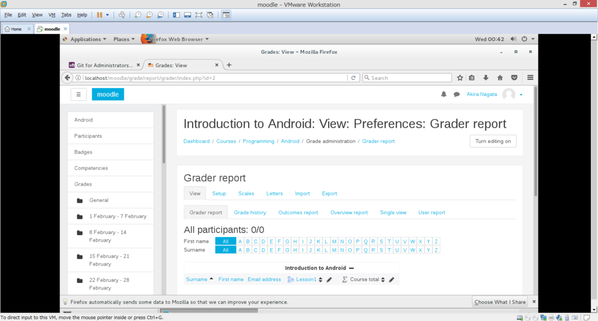Viewport: 598px width, 321px height.
Task: Click GNOME volume speaker icon
Action: [513, 39]
